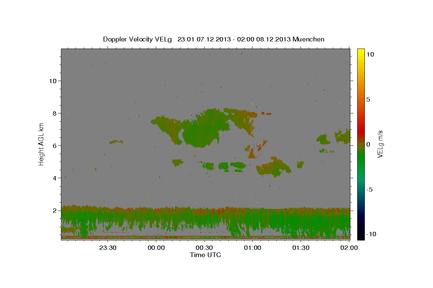This screenshot has height=288, width=433.
Task: Click the low-level green layer below 2 km
Action: pyautogui.click(x=206, y=221)
